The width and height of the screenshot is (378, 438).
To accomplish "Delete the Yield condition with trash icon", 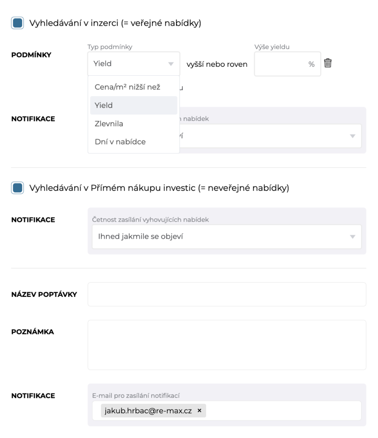I will click(328, 63).
